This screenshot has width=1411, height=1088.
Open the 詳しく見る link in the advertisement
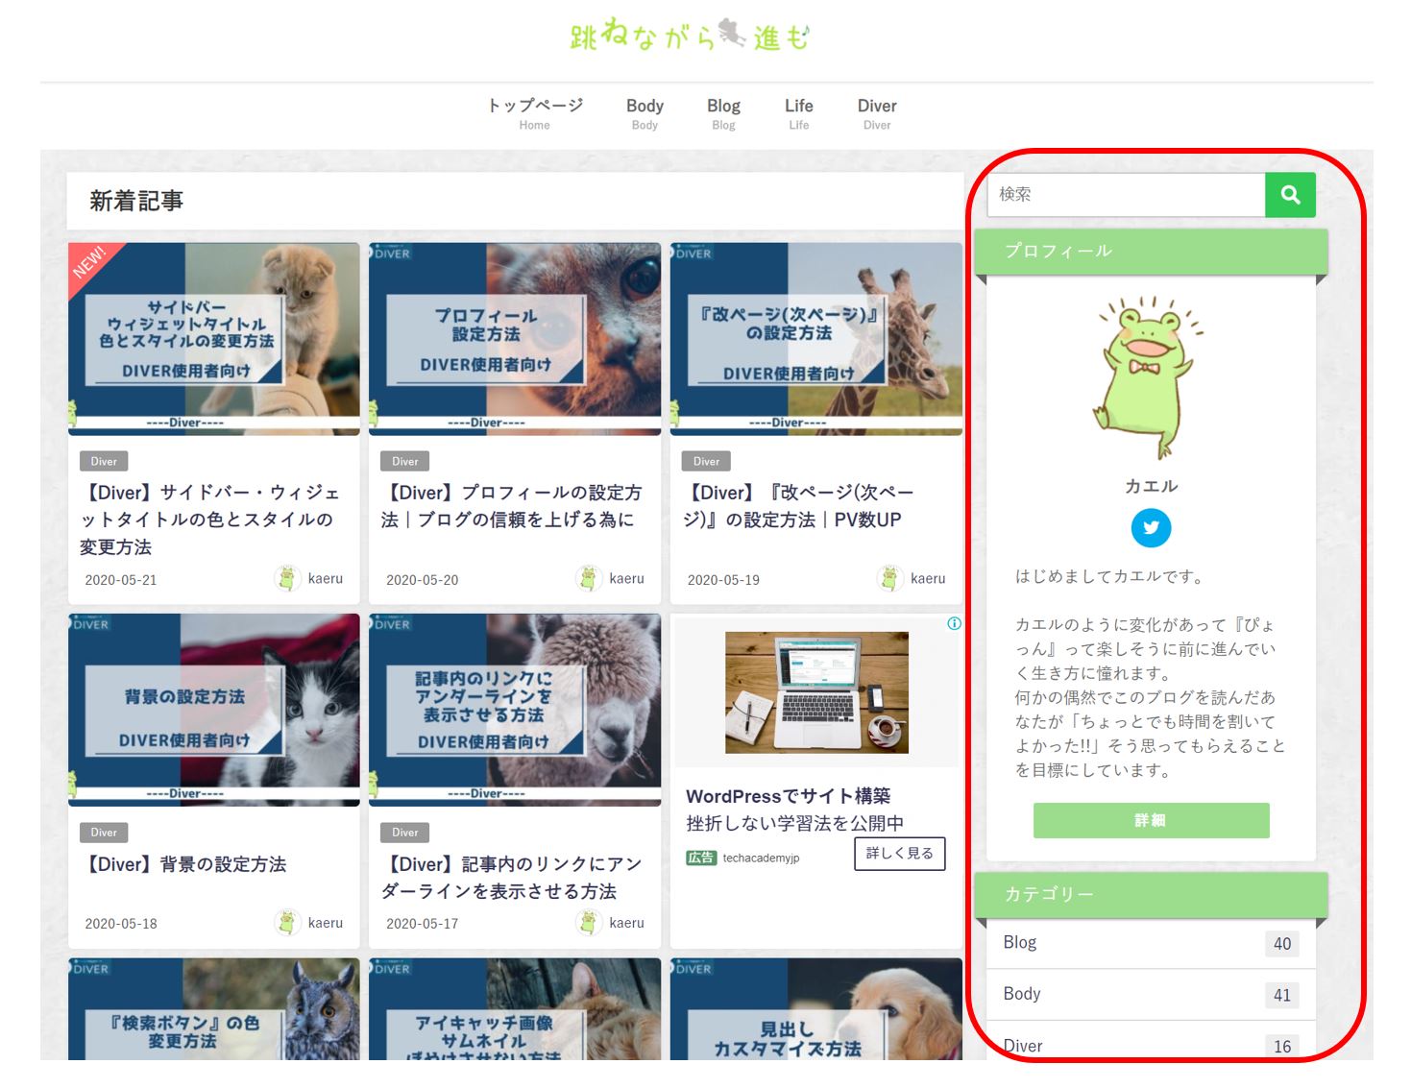click(898, 853)
